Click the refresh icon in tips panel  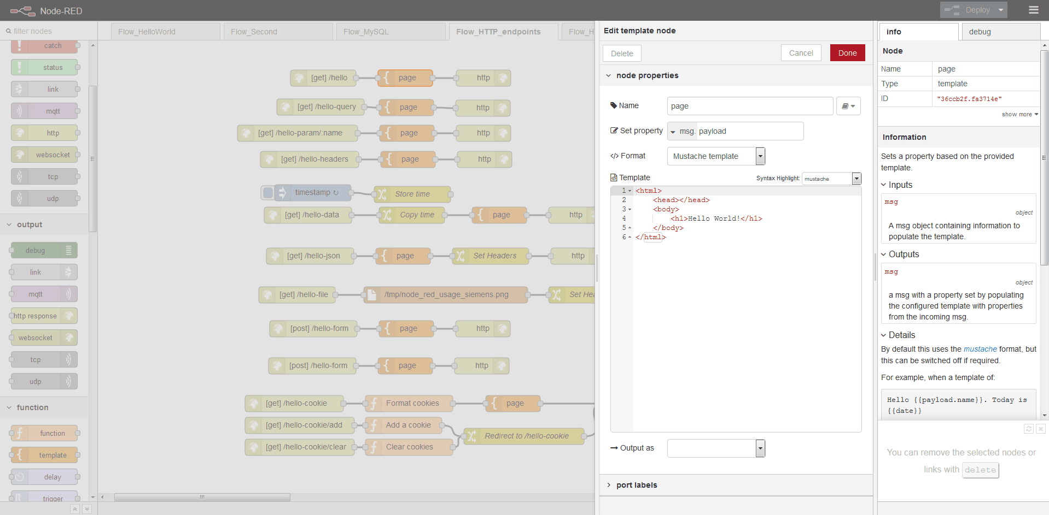[x=1028, y=429]
